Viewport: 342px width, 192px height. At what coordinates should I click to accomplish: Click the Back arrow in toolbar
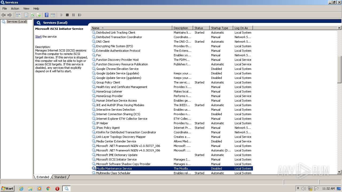pos(3,15)
